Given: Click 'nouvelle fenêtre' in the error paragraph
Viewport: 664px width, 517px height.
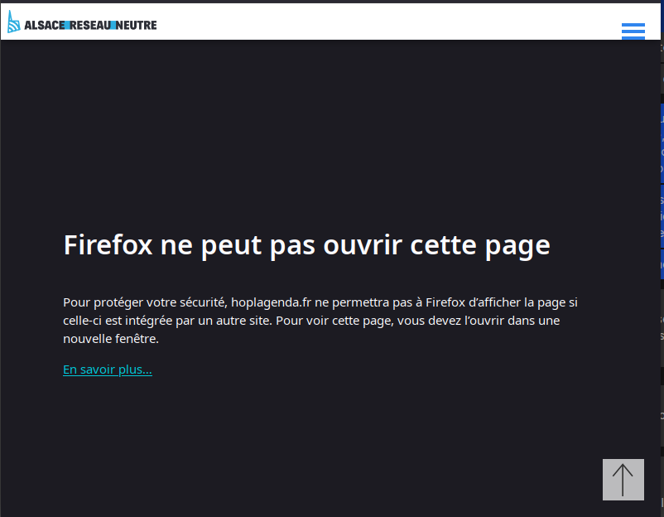Looking at the screenshot, I should coord(110,339).
